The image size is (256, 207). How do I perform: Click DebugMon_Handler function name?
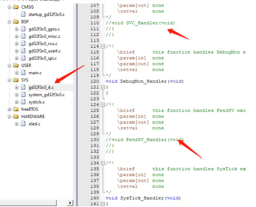pos(144,81)
